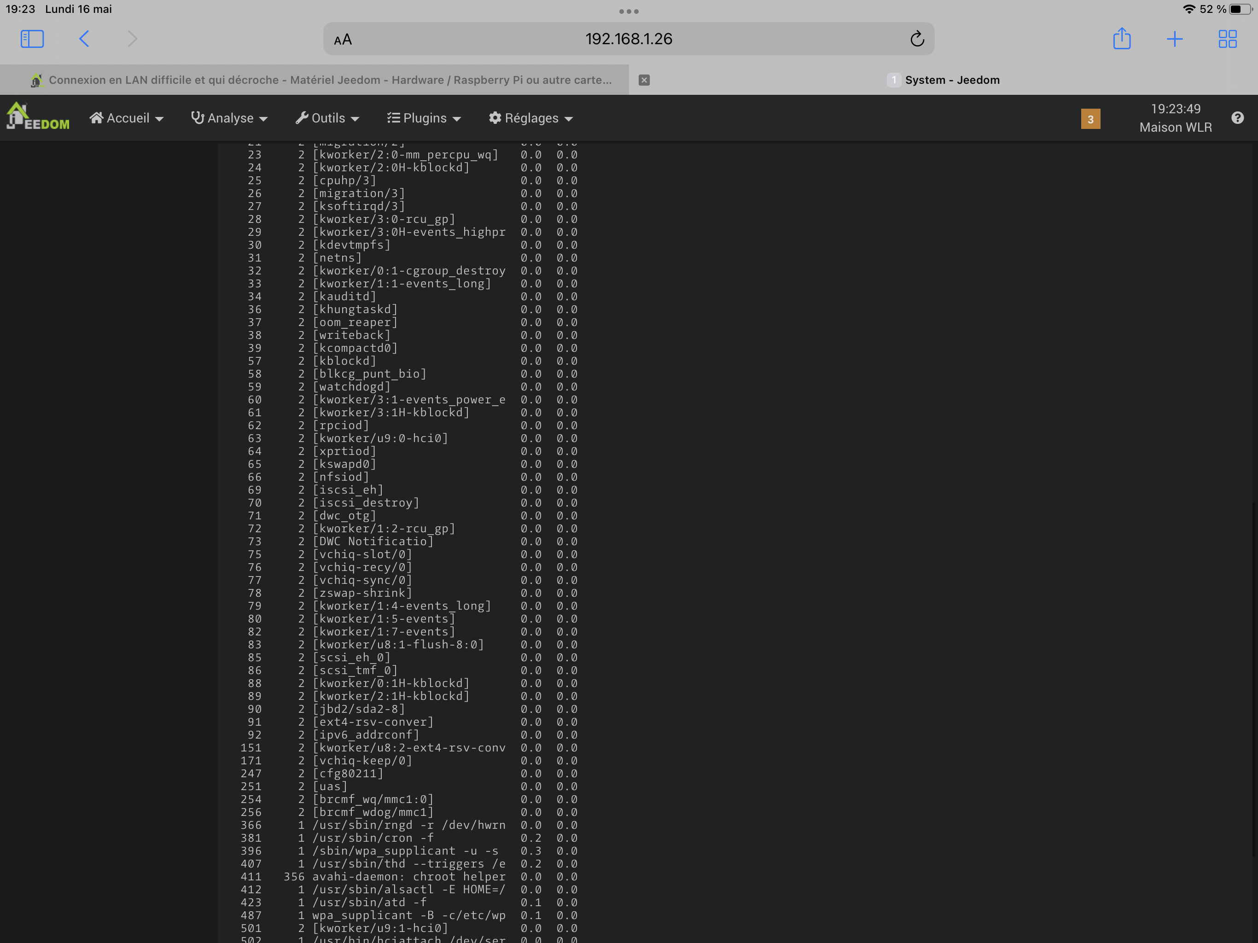1258x943 pixels.
Task: Click the orange notification badge 3
Action: tap(1090, 119)
